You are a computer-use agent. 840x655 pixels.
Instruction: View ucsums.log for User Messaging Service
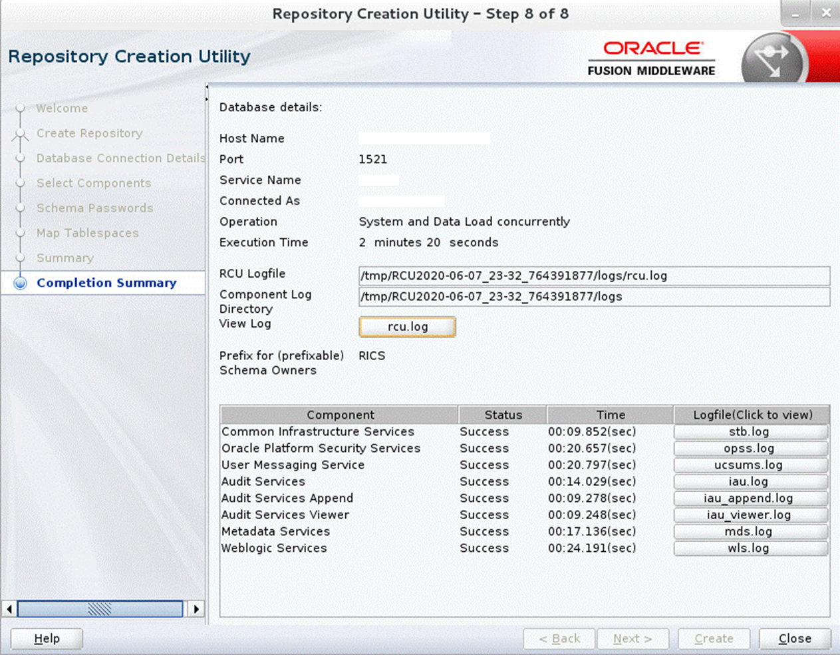click(x=750, y=465)
